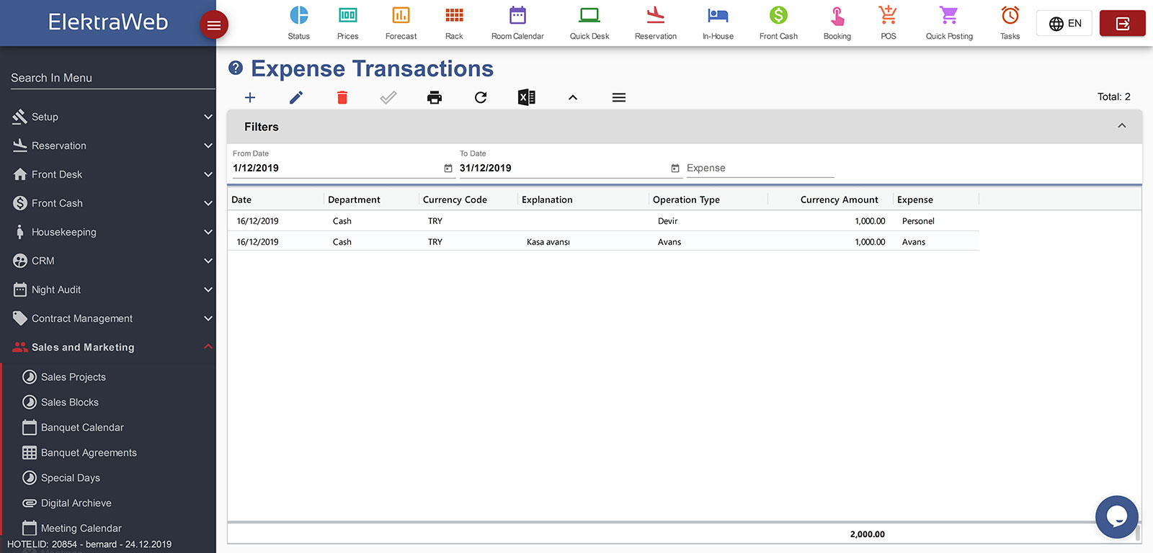Click the Search In Menu field
Image resolution: width=1153 pixels, height=553 pixels.
[112, 78]
